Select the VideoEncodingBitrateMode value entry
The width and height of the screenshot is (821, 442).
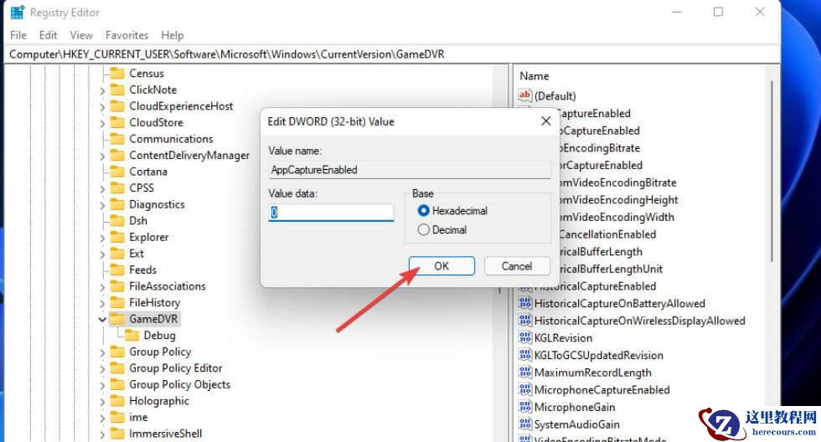[x=600, y=439]
